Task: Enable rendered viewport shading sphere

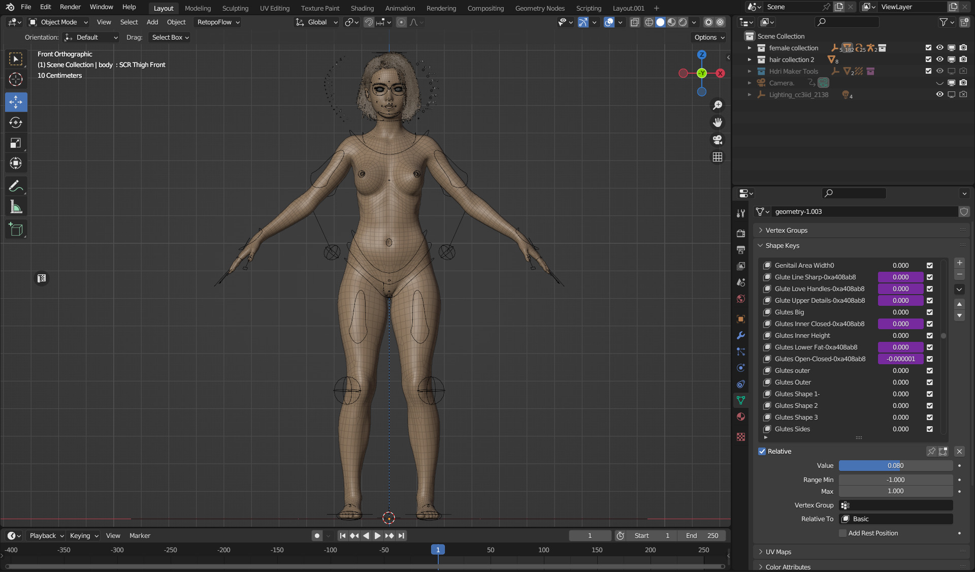Action: click(682, 22)
